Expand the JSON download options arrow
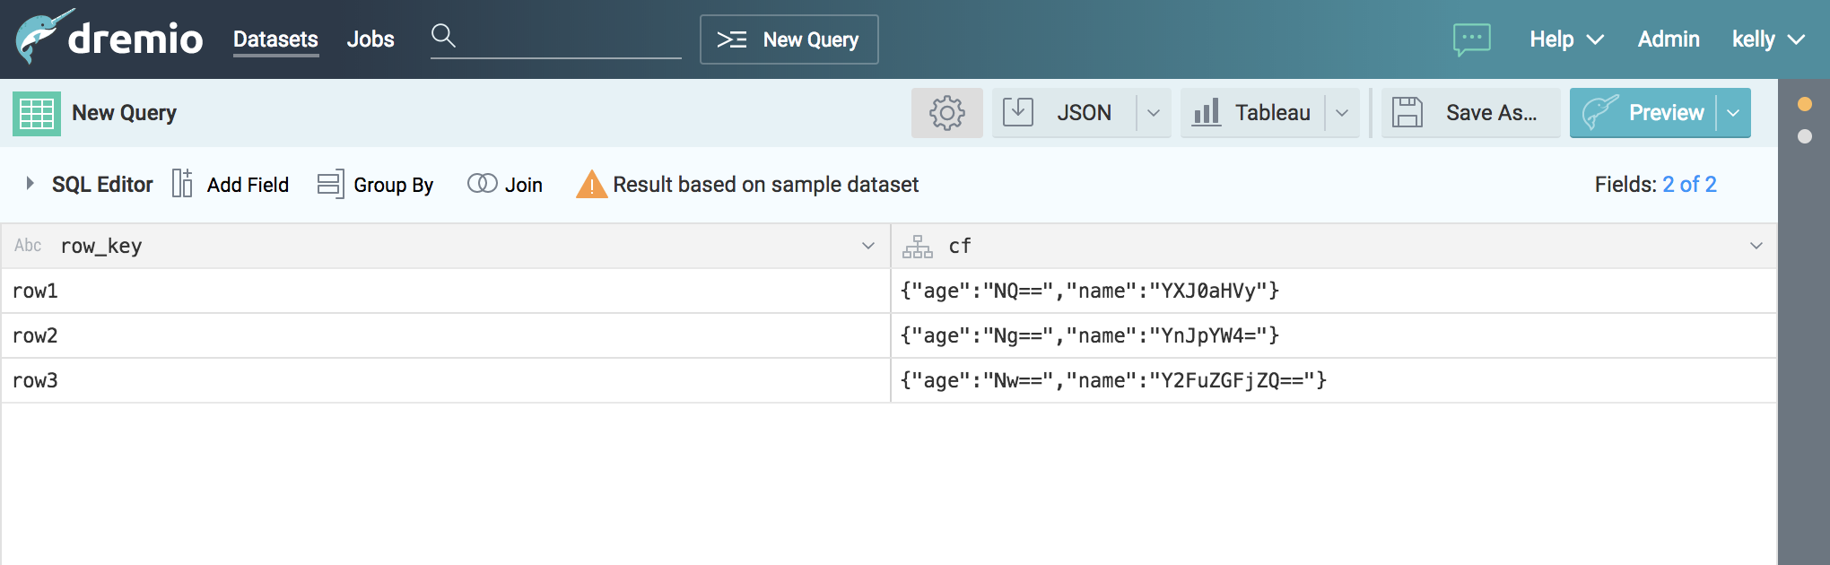The width and height of the screenshot is (1830, 565). 1154,113
